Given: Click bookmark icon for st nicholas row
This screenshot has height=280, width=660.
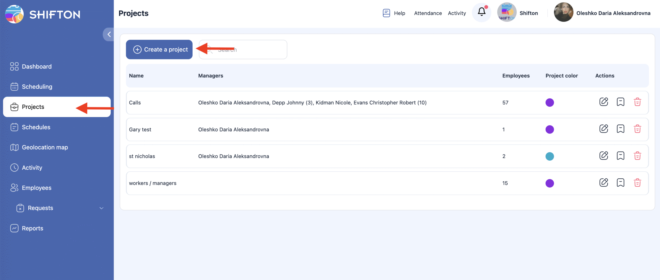Looking at the screenshot, I should pos(620,156).
